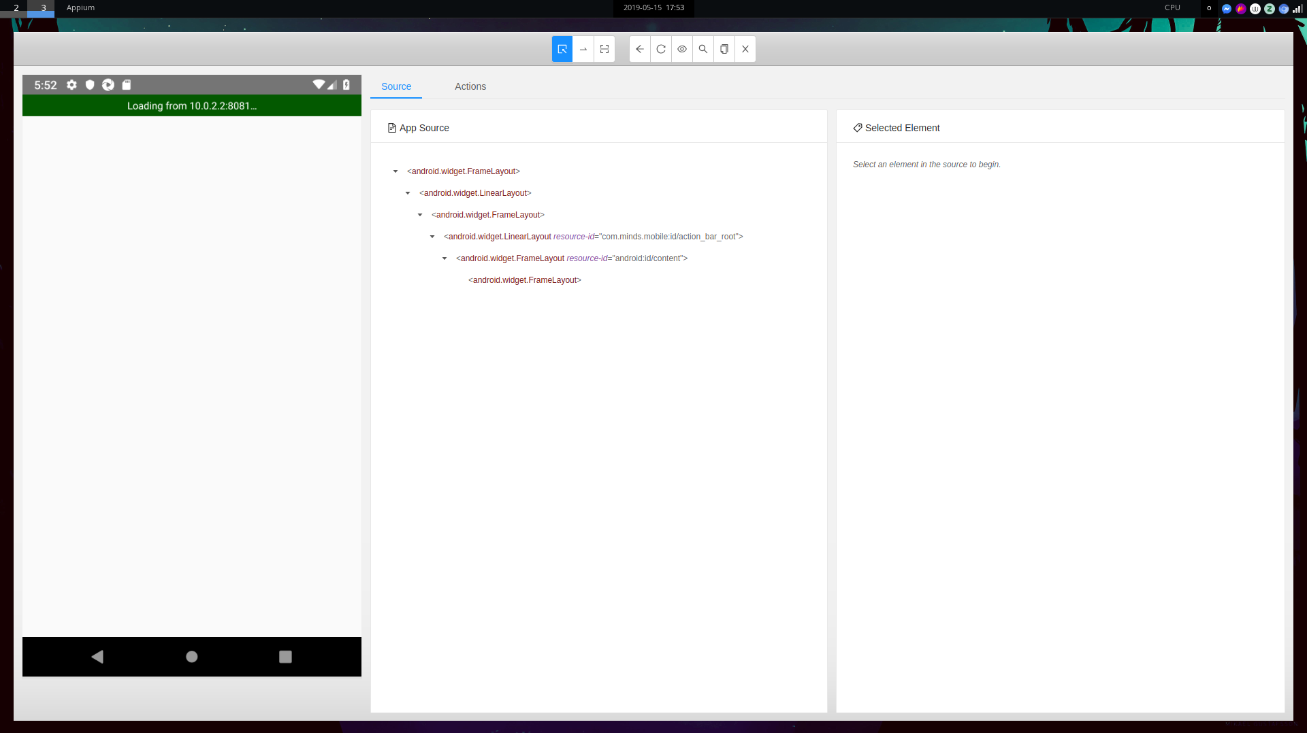Tap Android recents square button

[286, 657]
